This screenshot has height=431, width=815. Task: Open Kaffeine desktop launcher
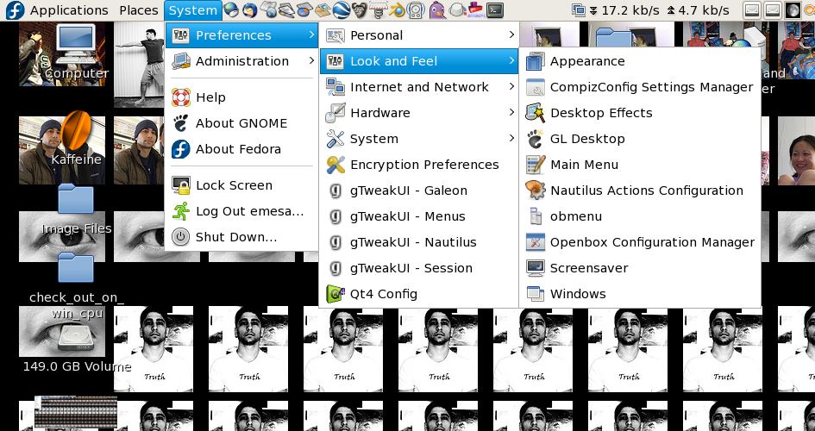tap(76, 138)
